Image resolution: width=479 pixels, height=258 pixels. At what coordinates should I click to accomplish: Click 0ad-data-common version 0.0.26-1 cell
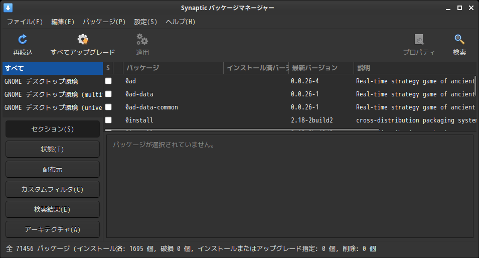304,107
